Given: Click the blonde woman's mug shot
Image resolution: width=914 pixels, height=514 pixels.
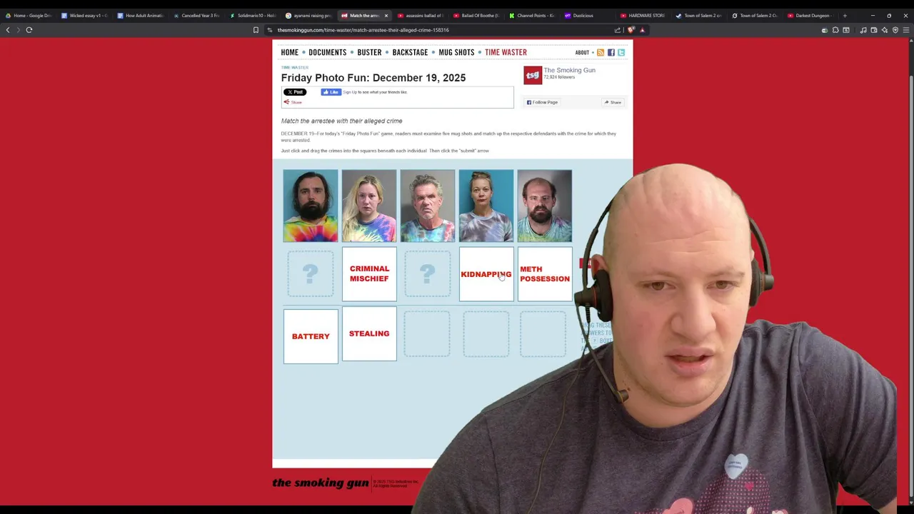Looking at the screenshot, I should [369, 206].
